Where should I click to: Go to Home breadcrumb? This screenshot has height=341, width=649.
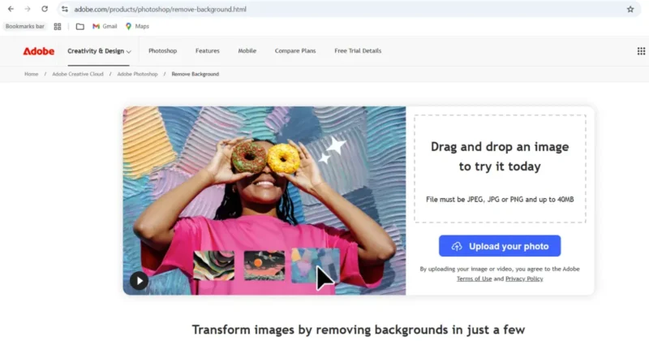(31, 74)
